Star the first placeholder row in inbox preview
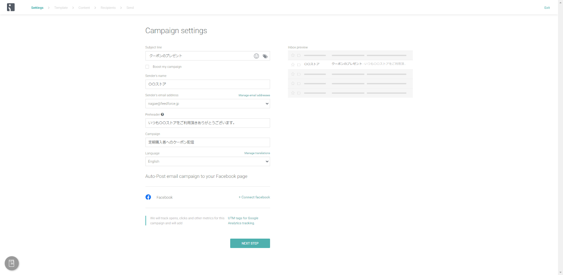The width and height of the screenshot is (563, 275). click(x=293, y=55)
